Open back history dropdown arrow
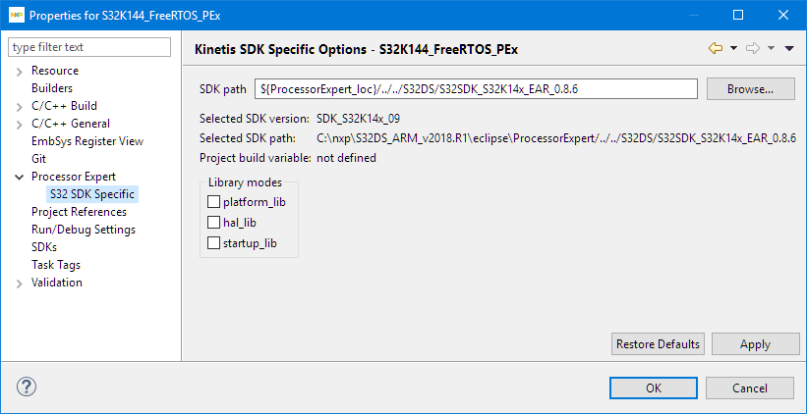This screenshot has width=807, height=414. 733,48
